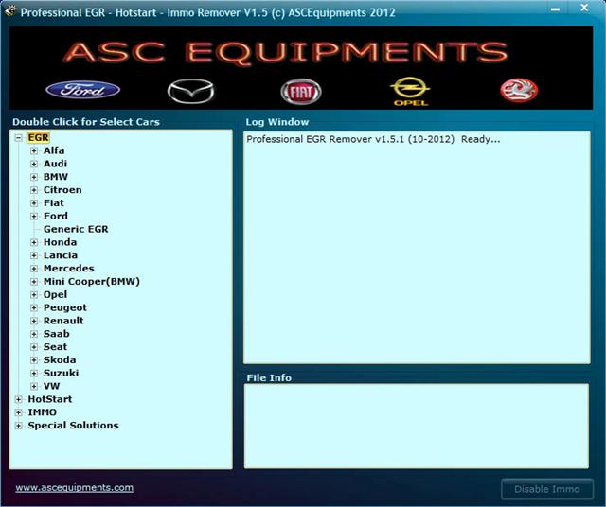Expand the Honda node
606x507 pixels.
pyautogui.click(x=34, y=242)
